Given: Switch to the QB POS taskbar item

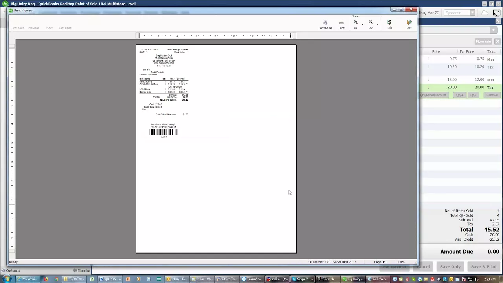Looking at the screenshot, I should point(110,279).
